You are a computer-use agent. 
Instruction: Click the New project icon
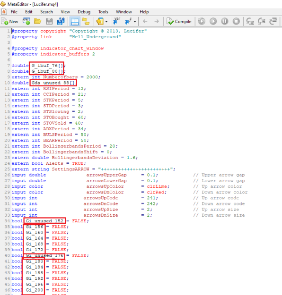coord(26,21)
